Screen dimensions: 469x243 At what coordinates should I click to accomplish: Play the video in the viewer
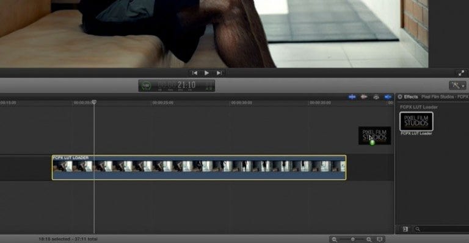point(206,72)
